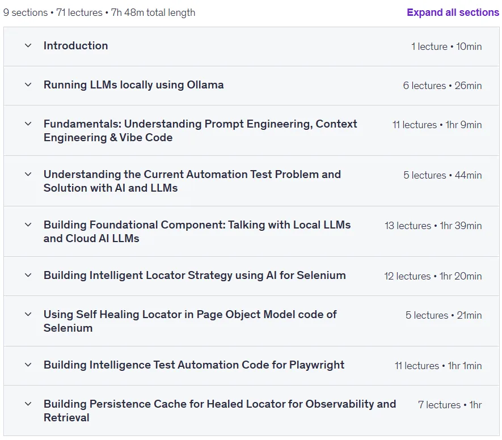Click Expand all sections link
The height and width of the screenshot is (440, 502).
point(453,12)
